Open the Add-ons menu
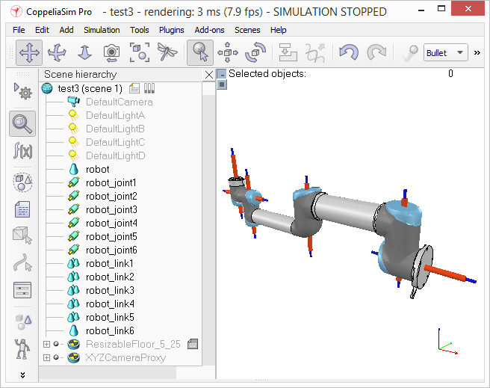 [x=209, y=30]
